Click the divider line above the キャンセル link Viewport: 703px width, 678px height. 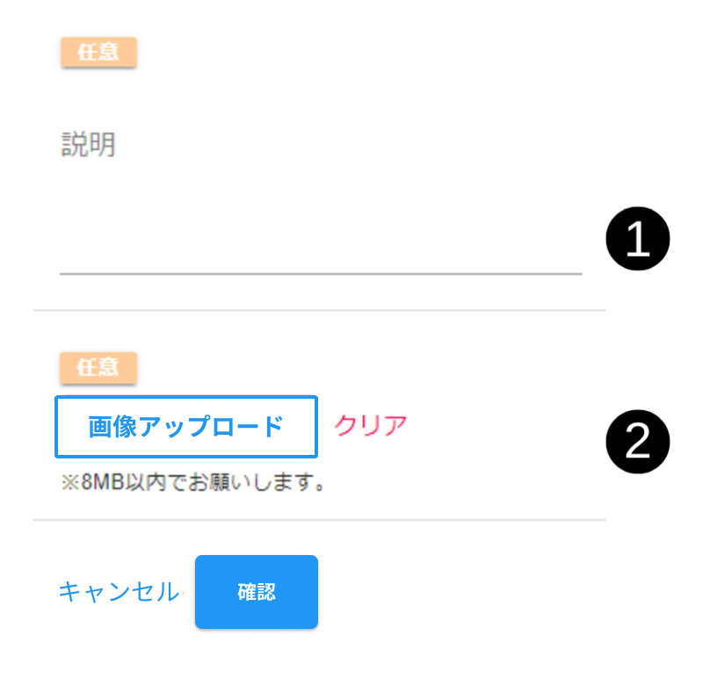(319, 520)
